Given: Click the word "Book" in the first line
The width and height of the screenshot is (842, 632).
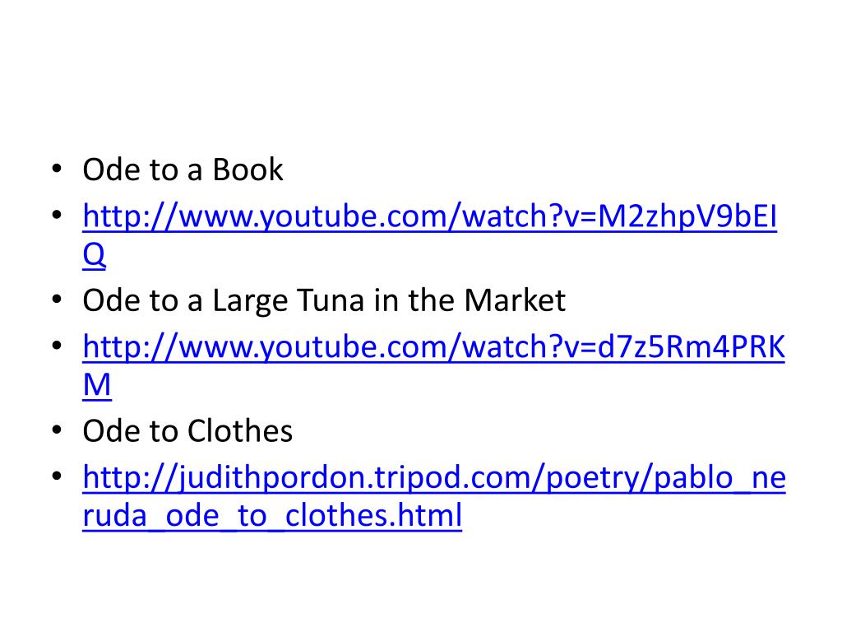Looking at the screenshot, I should 248,170.
